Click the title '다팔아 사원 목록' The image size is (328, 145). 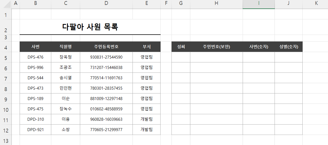[90, 27]
